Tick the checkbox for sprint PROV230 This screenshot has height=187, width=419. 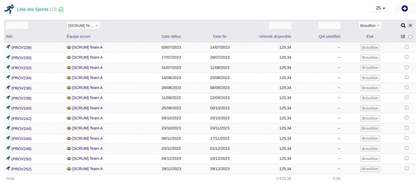pos(406,57)
